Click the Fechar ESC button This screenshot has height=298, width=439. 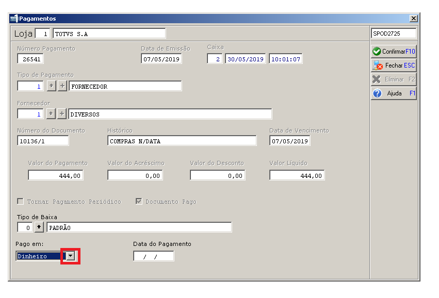tap(394, 65)
